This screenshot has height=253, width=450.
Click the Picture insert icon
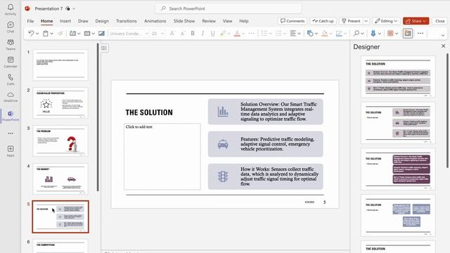point(101,34)
